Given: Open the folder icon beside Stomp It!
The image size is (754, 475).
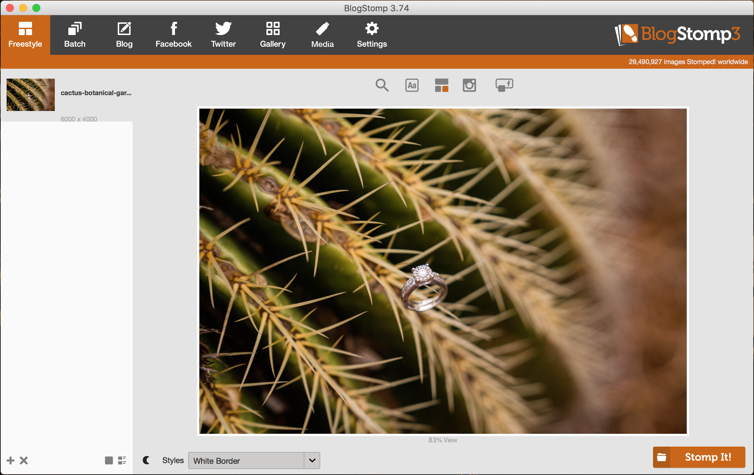Looking at the screenshot, I should click(x=662, y=457).
